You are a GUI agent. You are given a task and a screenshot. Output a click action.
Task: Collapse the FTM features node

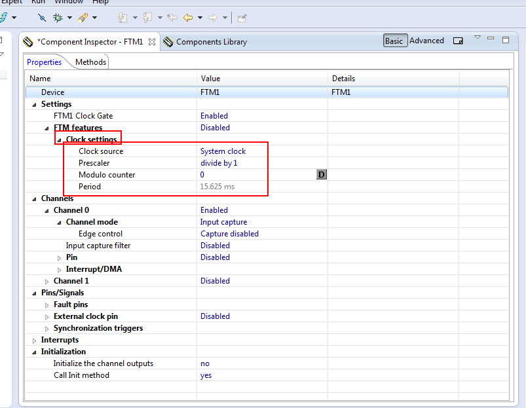tap(47, 128)
